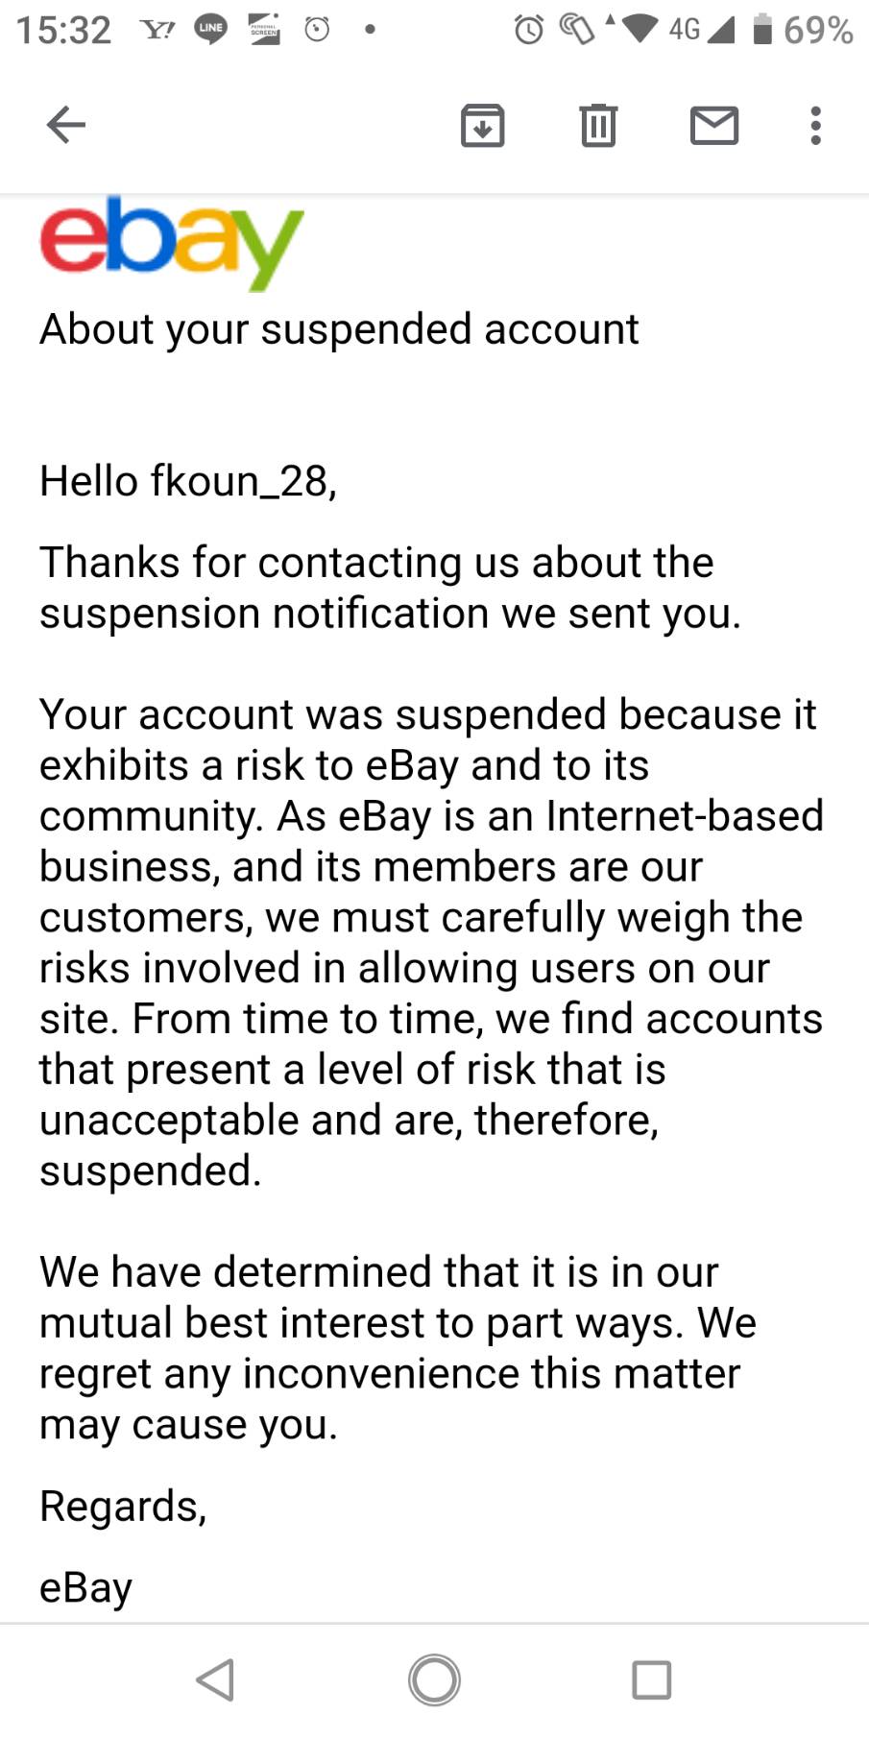
Task: Delete the email with the trash icon
Action: coord(598,125)
